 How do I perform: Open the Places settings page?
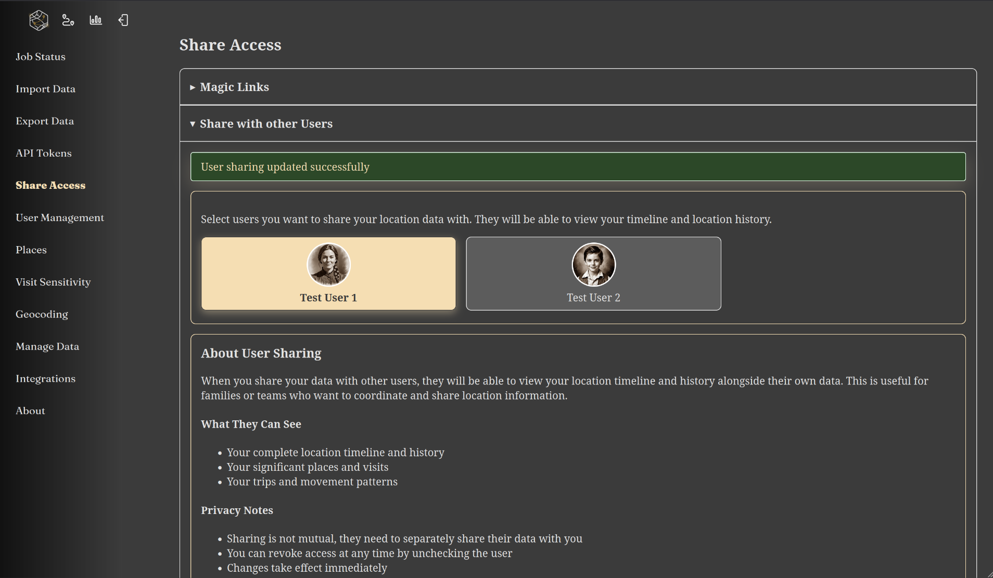31,250
